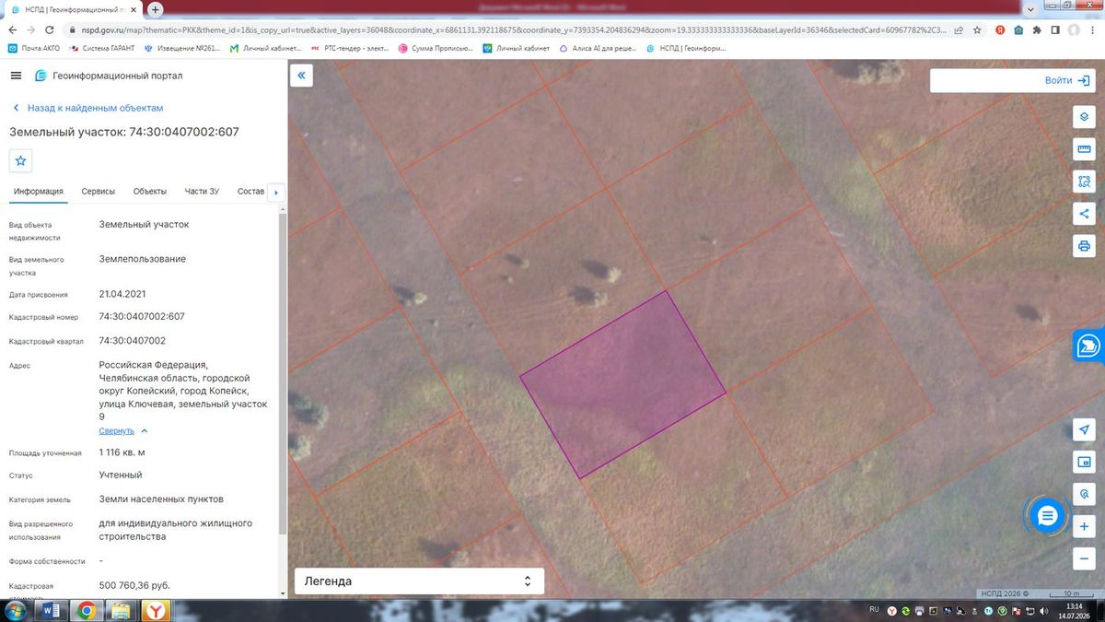Click the Геоинформационный портал logo

tap(109, 76)
